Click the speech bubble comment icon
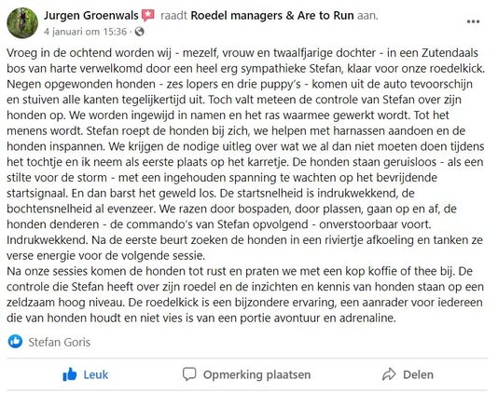Viewport: 498px width, 393px height. [189, 374]
